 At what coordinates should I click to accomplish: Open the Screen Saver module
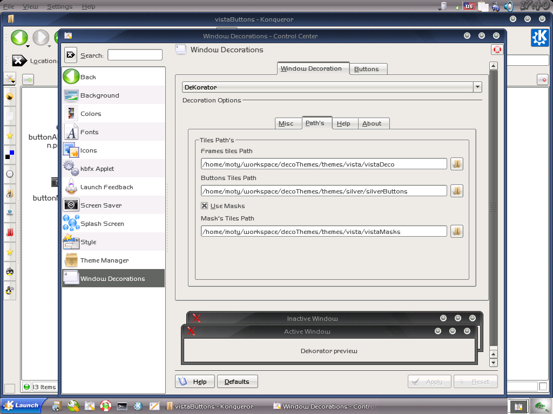[113, 205]
